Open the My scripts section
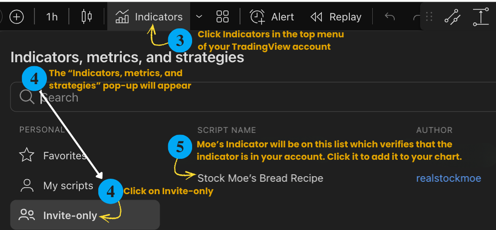Screen dimensions: 496x230 pos(68,186)
